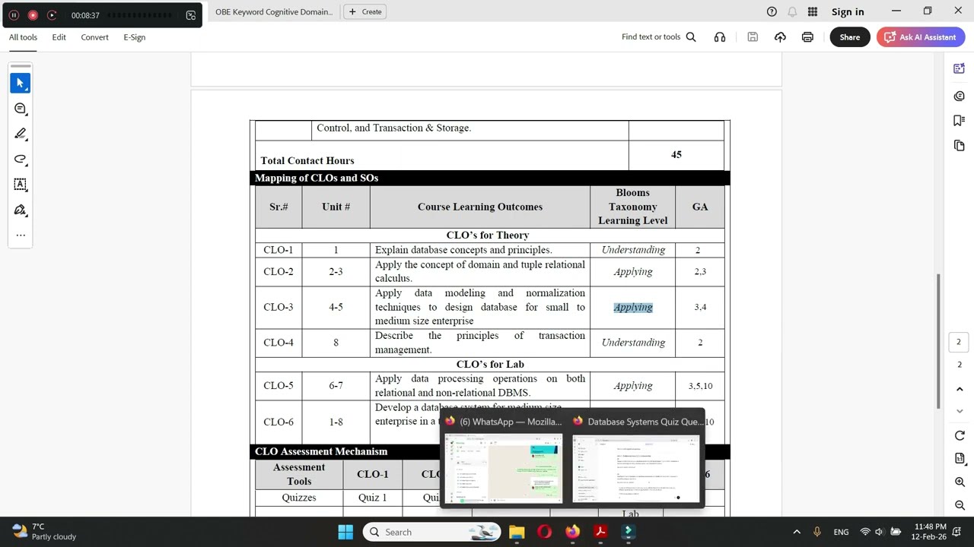This screenshot has width=974, height=547.
Task: Open the recorder screenshot capture icon
Action: [x=190, y=15]
